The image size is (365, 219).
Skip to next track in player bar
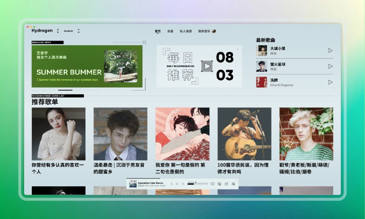tap(183, 184)
